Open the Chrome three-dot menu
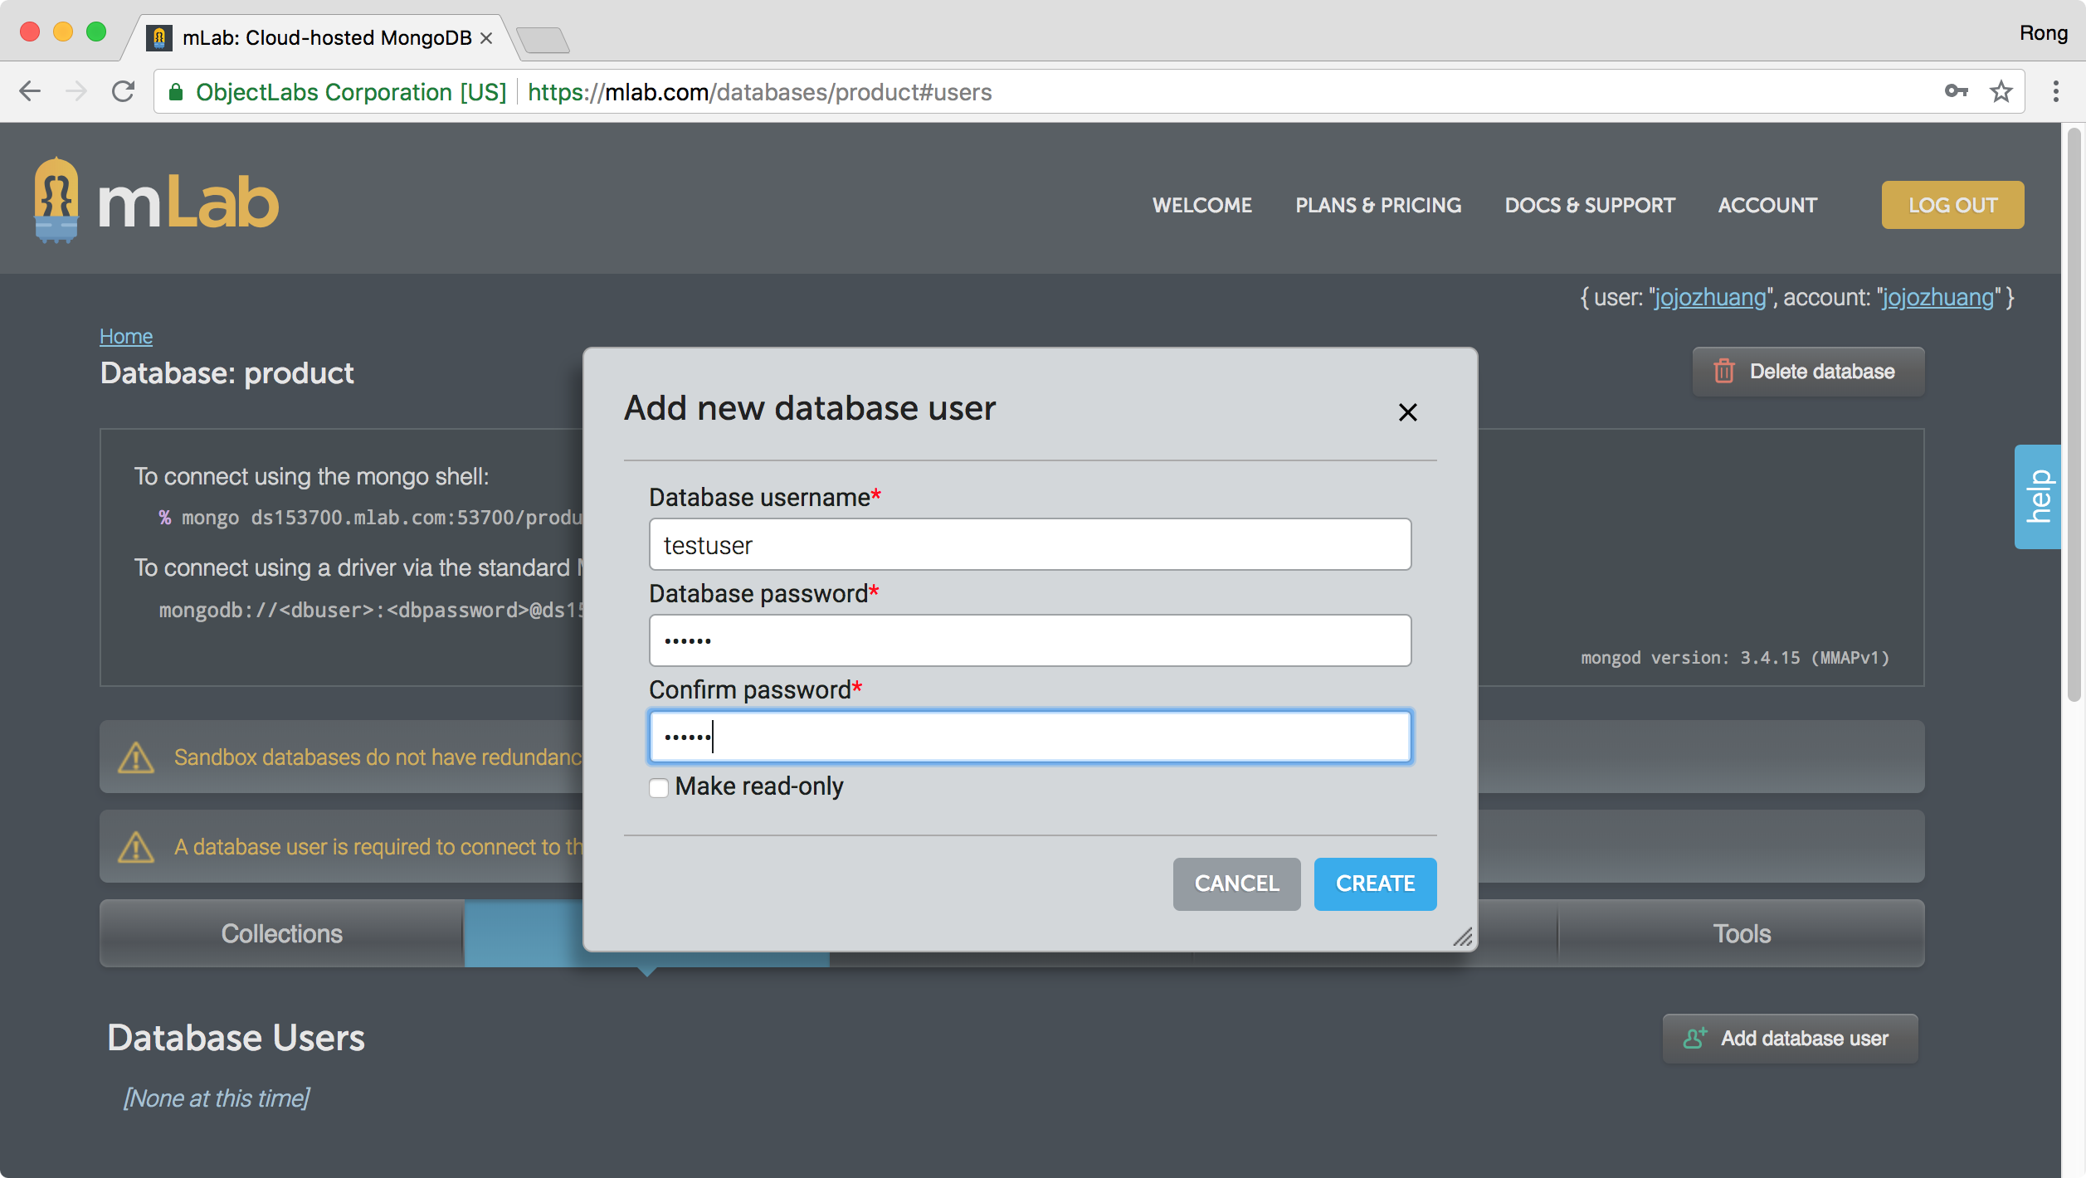The image size is (2086, 1178). pos(2055,91)
